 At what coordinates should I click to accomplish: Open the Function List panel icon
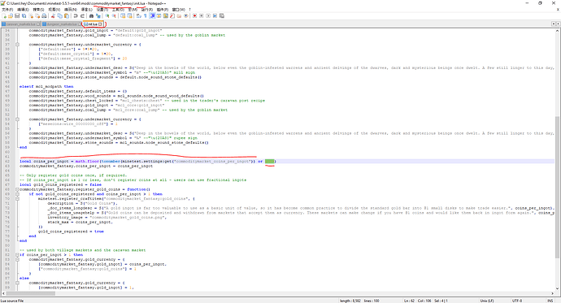172,16
